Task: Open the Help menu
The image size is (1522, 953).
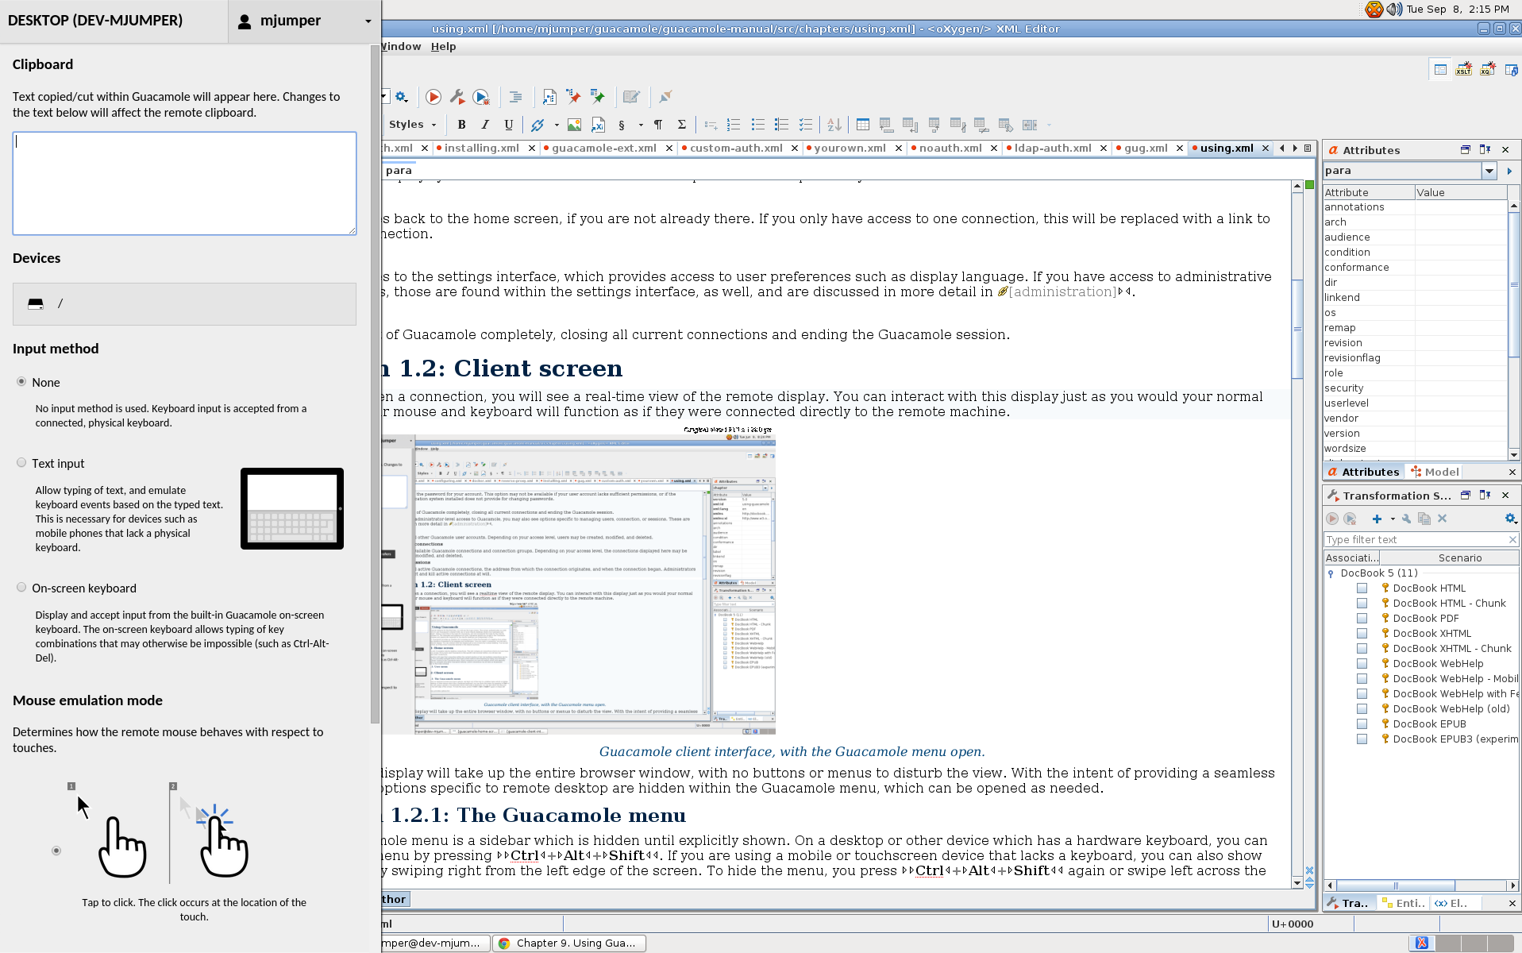Action: (x=443, y=47)
